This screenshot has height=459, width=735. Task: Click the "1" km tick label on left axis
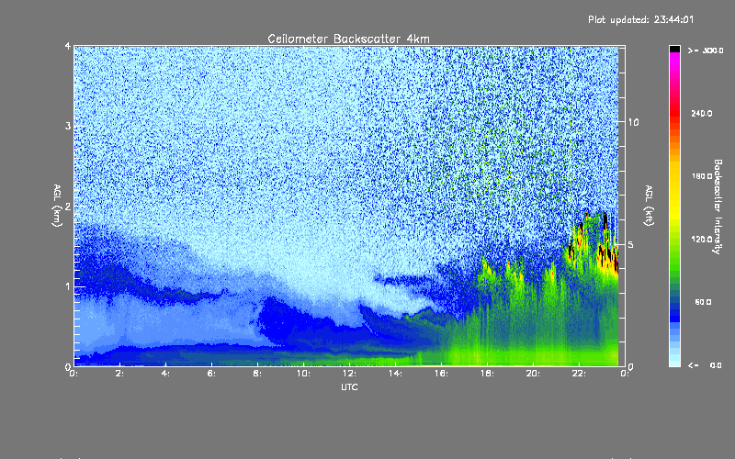68,286
